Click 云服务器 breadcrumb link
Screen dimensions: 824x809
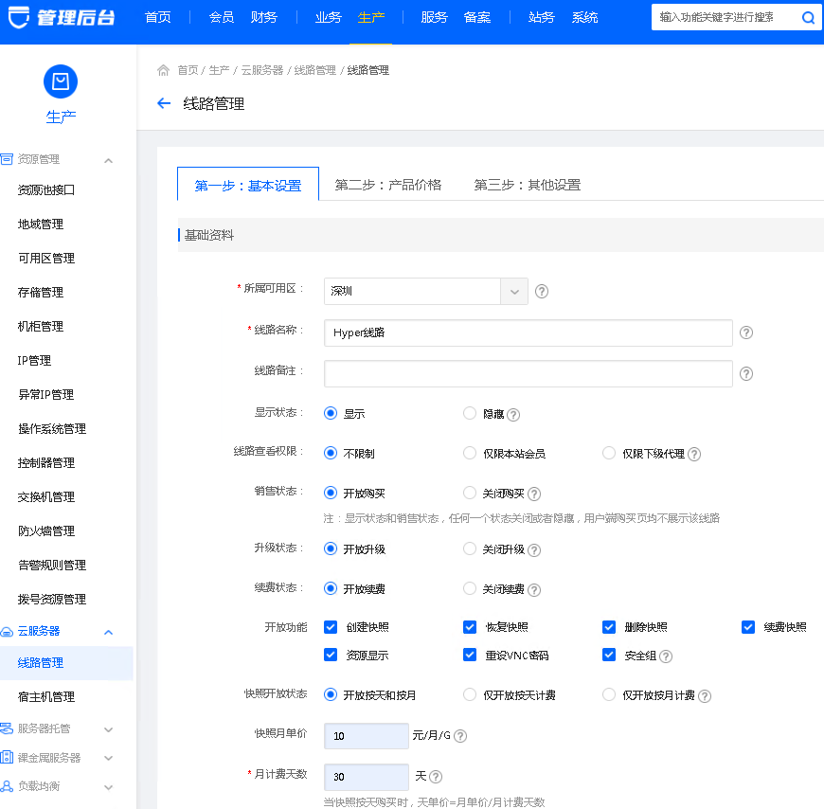coord(261,70)
